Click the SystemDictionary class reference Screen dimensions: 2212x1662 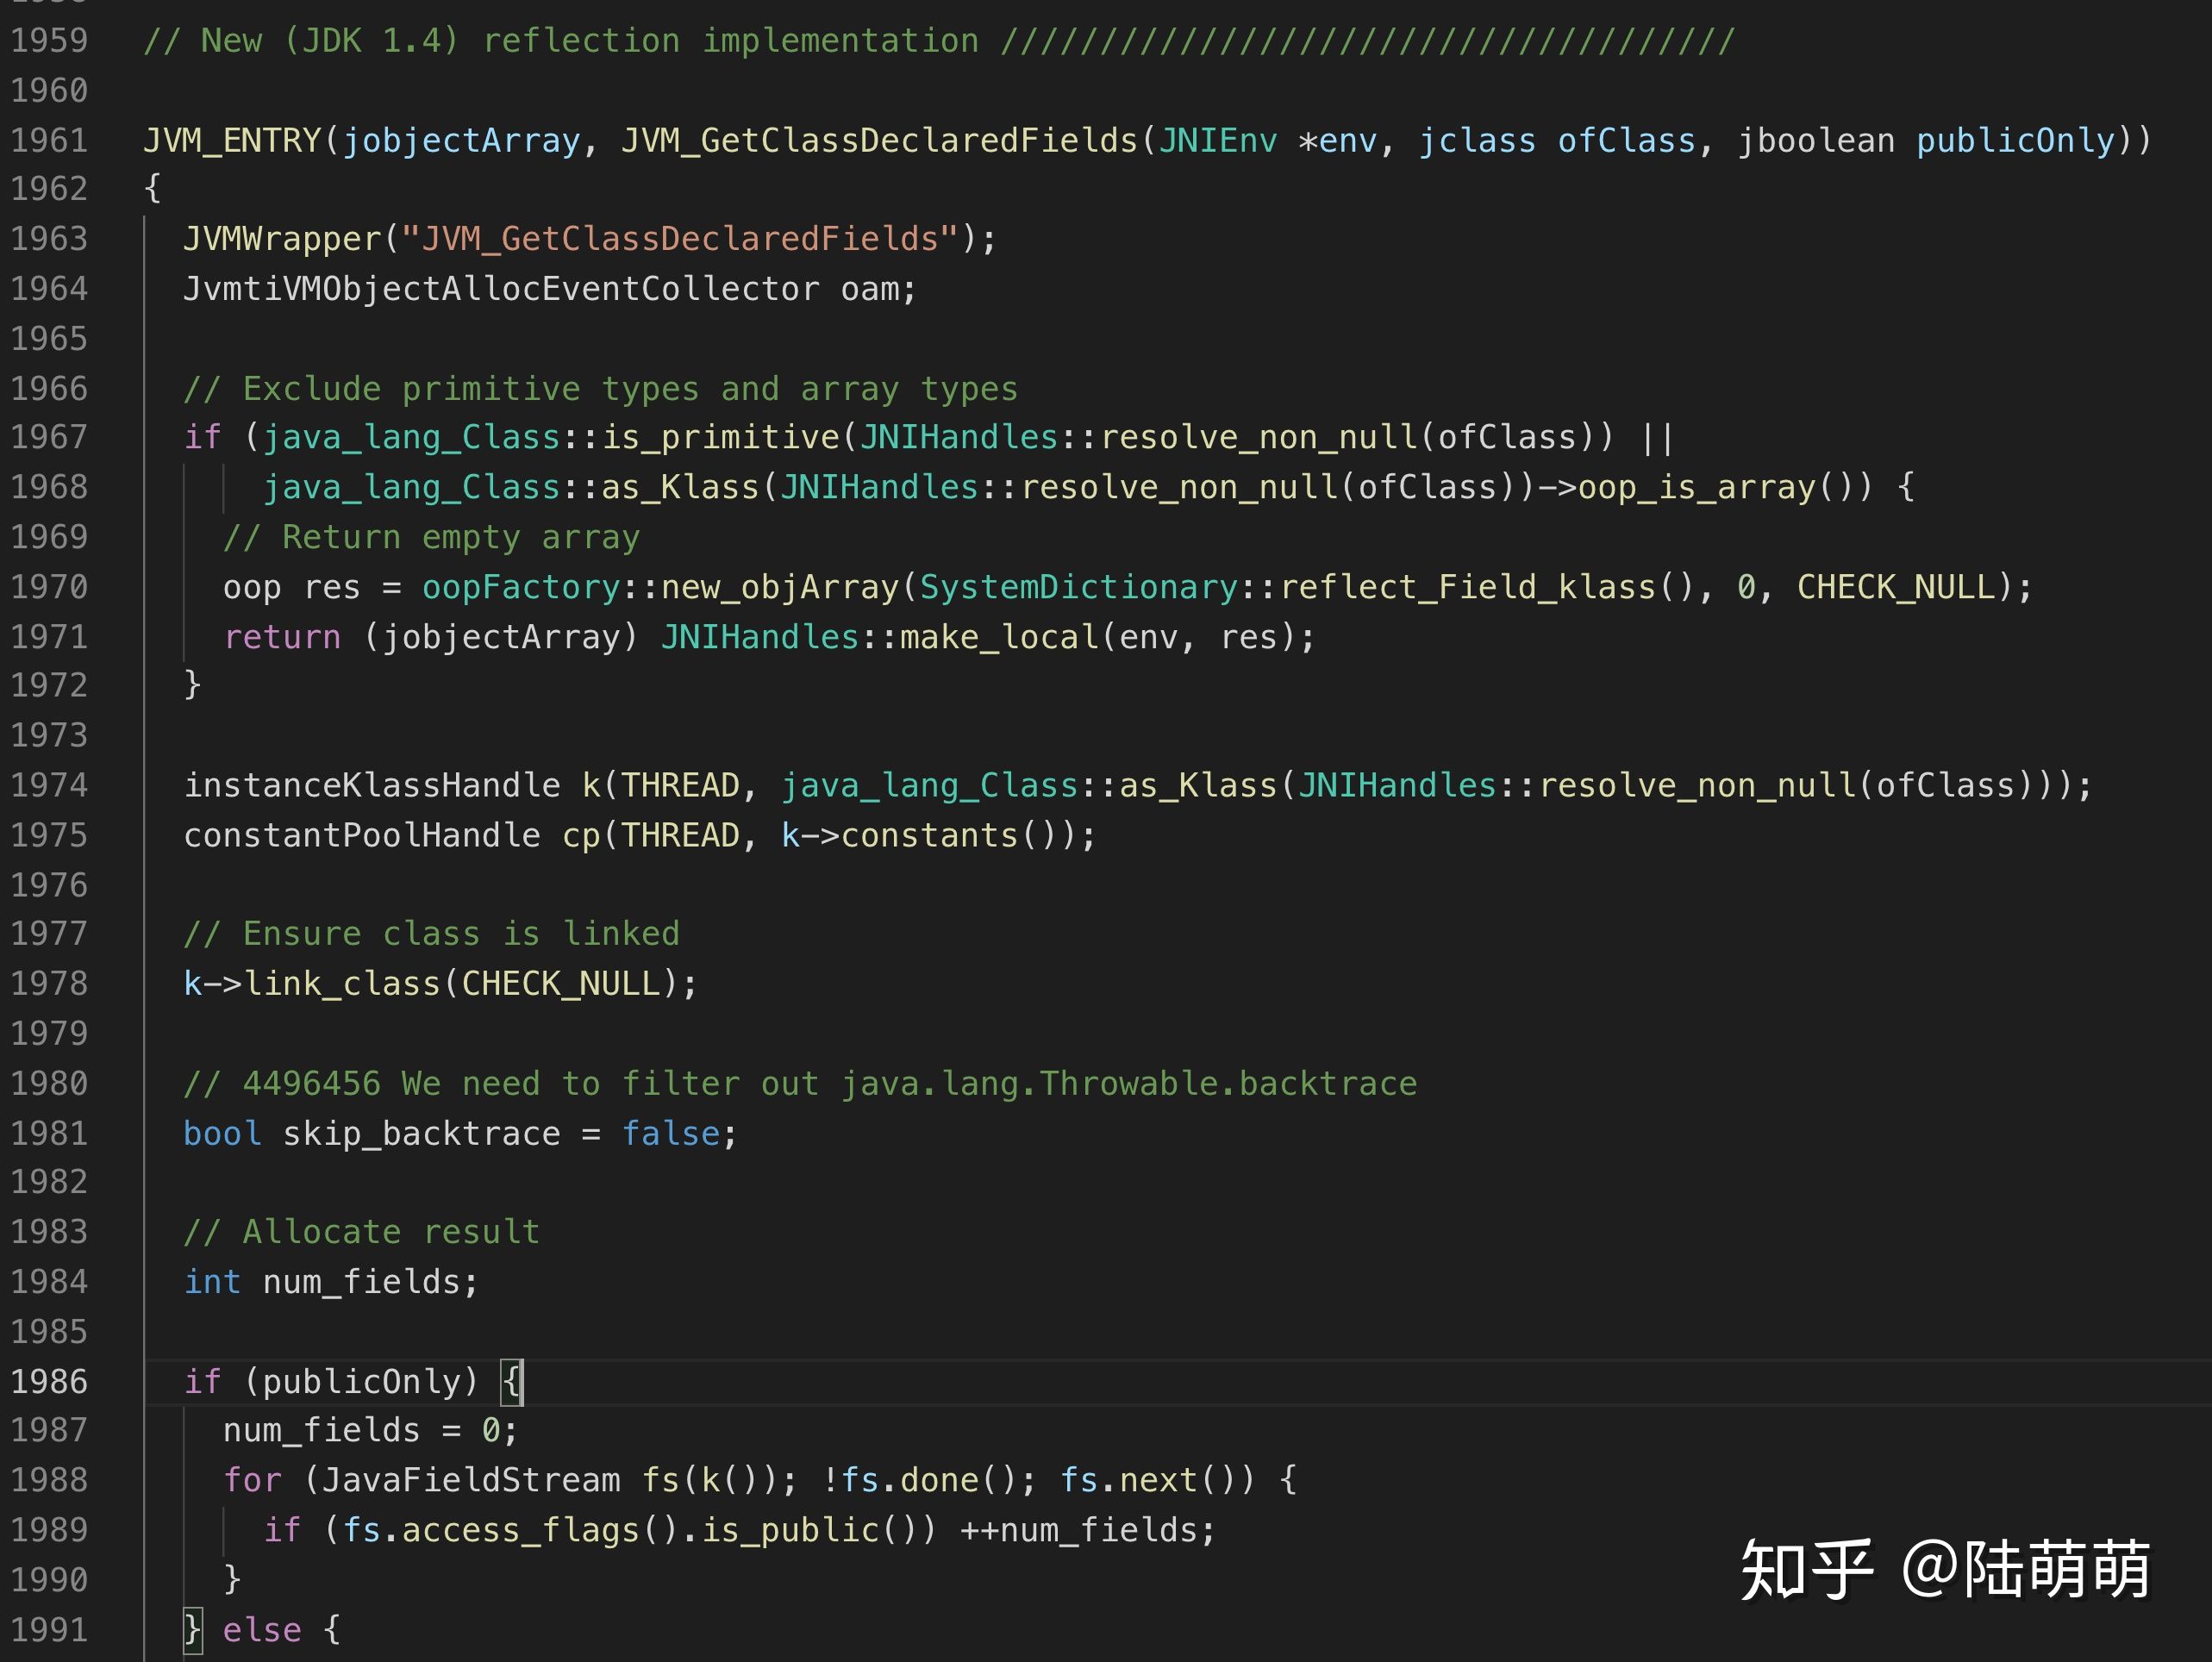pyautogui.click(x=1078, y=587)
